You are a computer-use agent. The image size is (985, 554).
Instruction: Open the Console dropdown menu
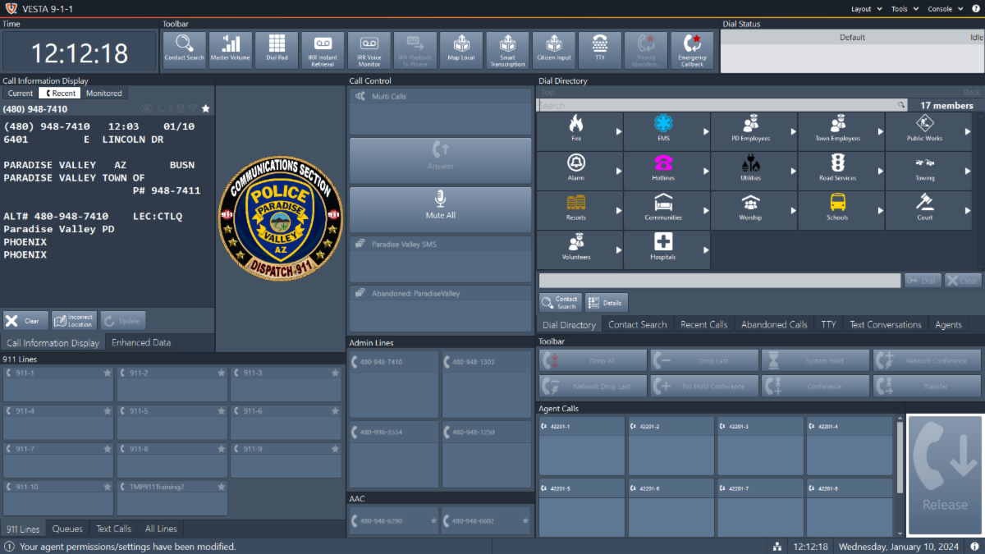pos(944,9)
